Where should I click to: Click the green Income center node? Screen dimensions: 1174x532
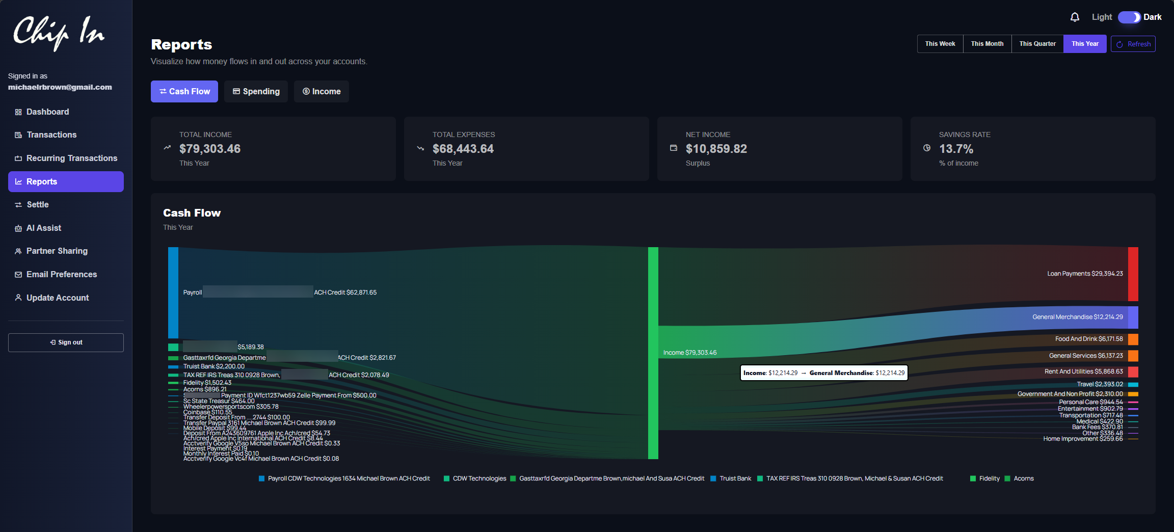coord(653,353)
